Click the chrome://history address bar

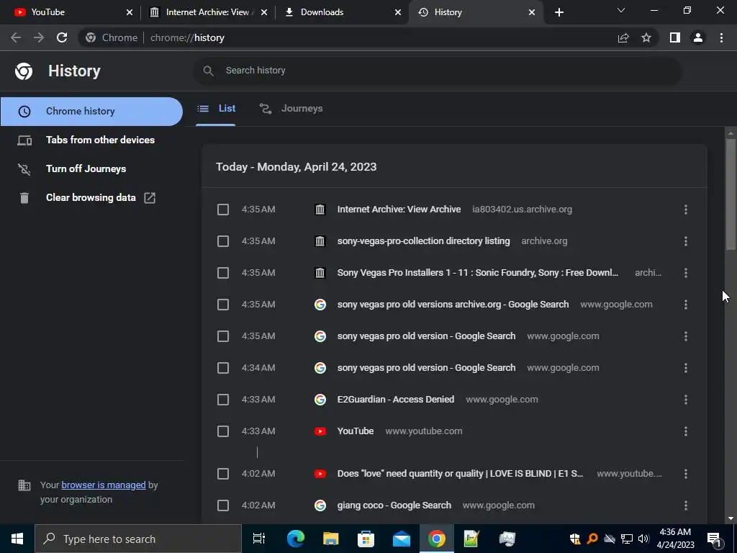348,37
